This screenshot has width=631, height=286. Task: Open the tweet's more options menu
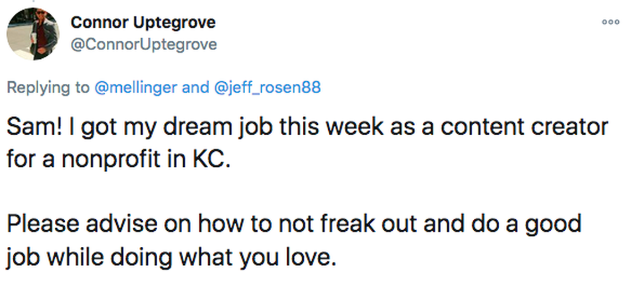coord(611,22)
